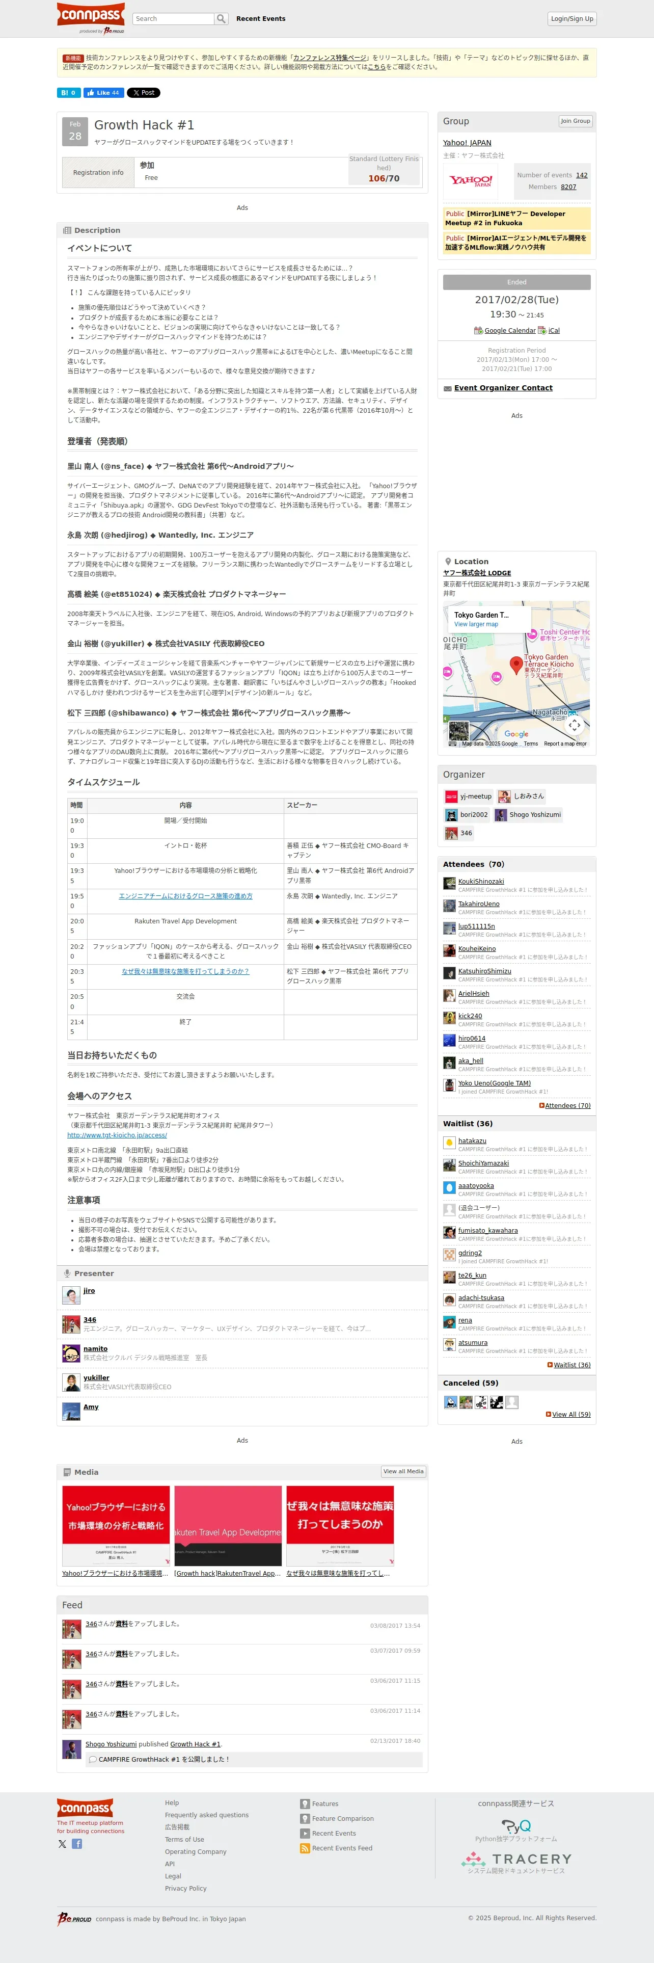654x1963 pixels.
Task: Click Recent Events Feed RSS link
Action: 342,1848
